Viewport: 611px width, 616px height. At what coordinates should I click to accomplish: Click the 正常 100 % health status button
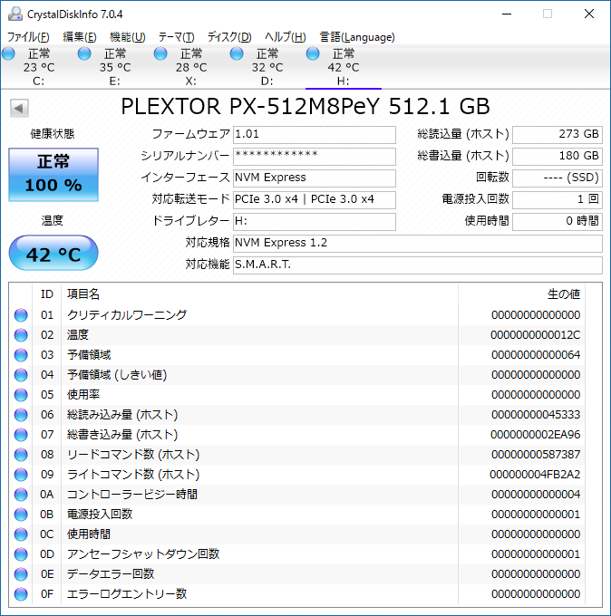(53, 175)
